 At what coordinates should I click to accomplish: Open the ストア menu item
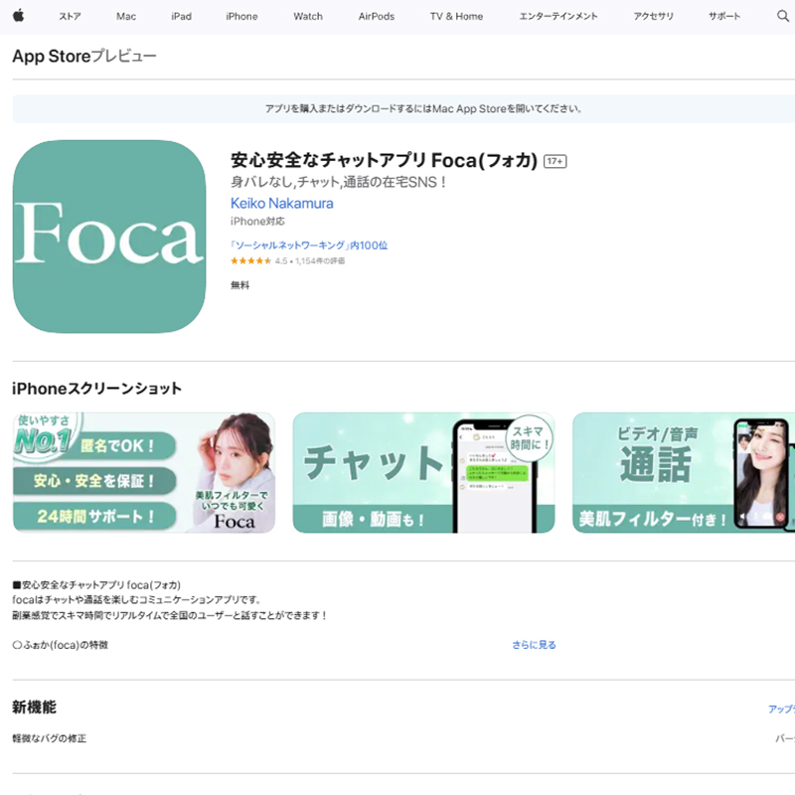[x=70, y=16]
